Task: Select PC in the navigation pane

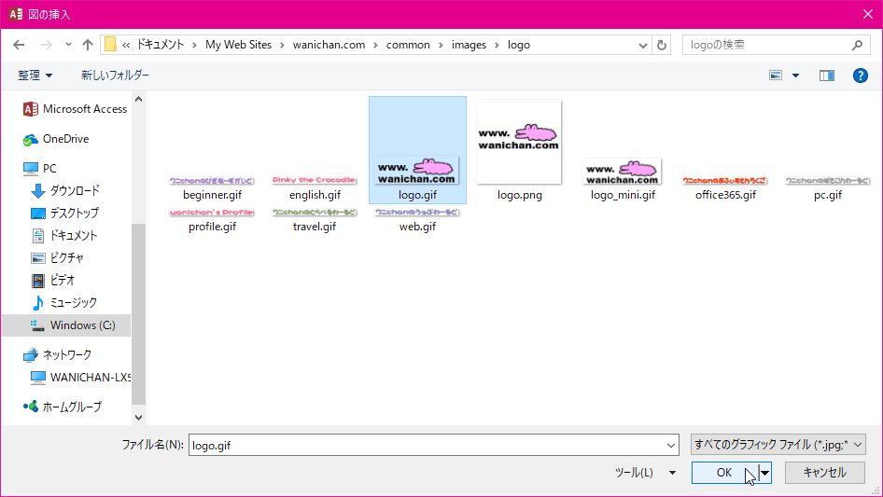Action: click(x=39, y=168)
